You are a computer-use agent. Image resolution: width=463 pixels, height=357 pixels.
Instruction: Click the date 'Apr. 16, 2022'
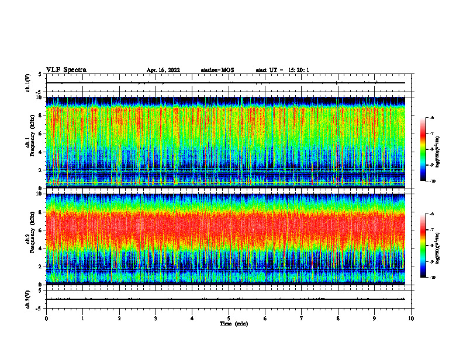(163, 70)
